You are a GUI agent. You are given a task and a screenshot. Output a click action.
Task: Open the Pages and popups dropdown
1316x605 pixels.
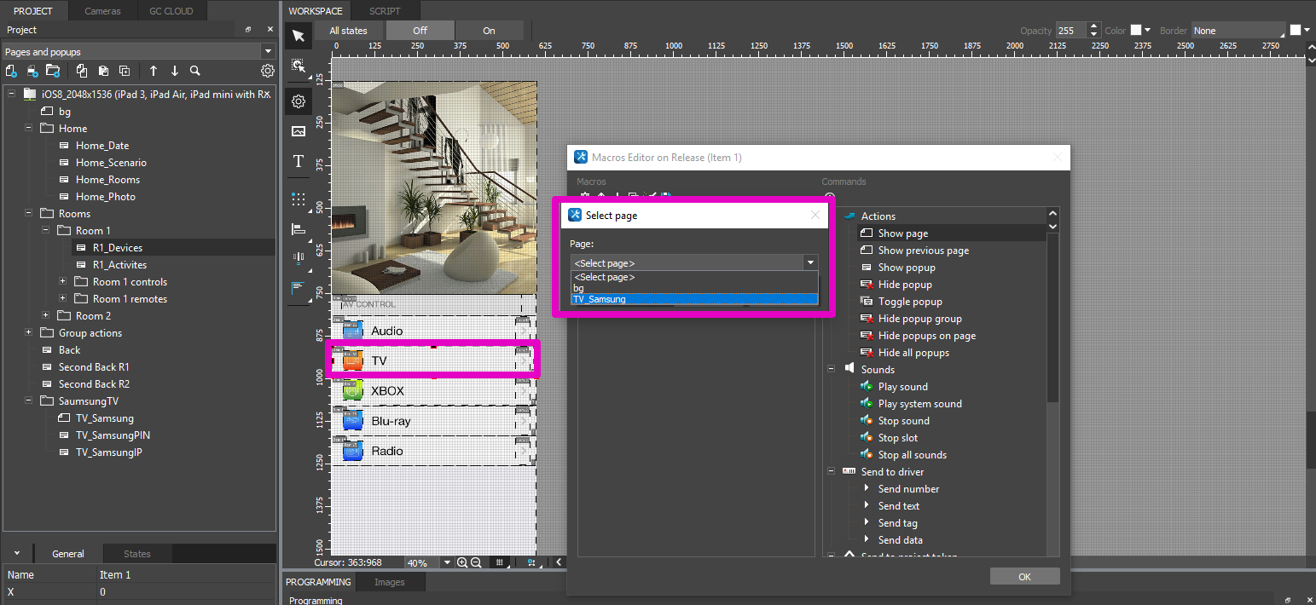(268, 52)
